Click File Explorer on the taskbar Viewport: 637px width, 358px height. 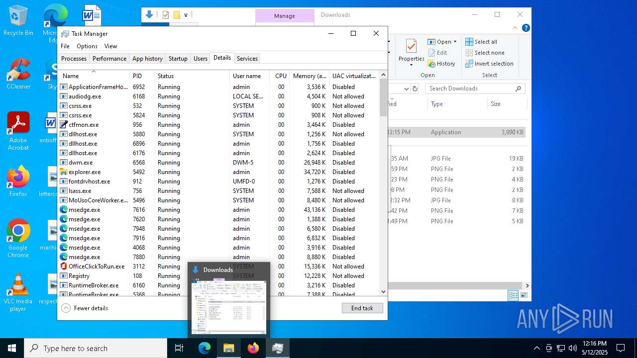click(x=228, y=348)
